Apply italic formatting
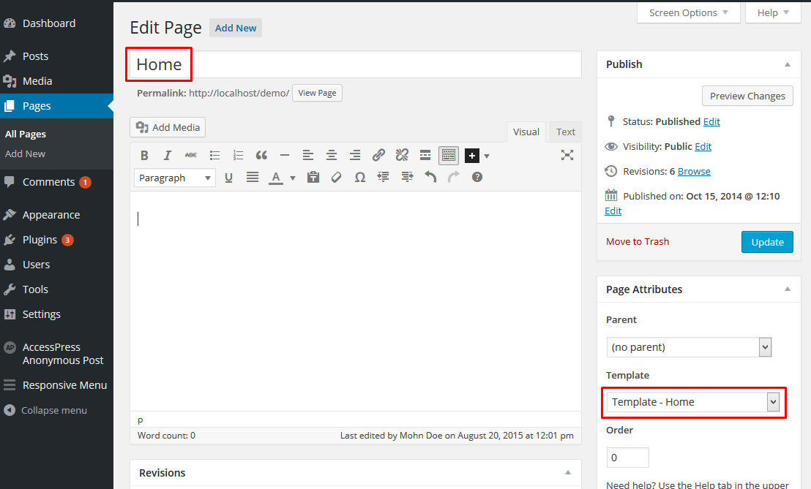 (x=168, y=155)
